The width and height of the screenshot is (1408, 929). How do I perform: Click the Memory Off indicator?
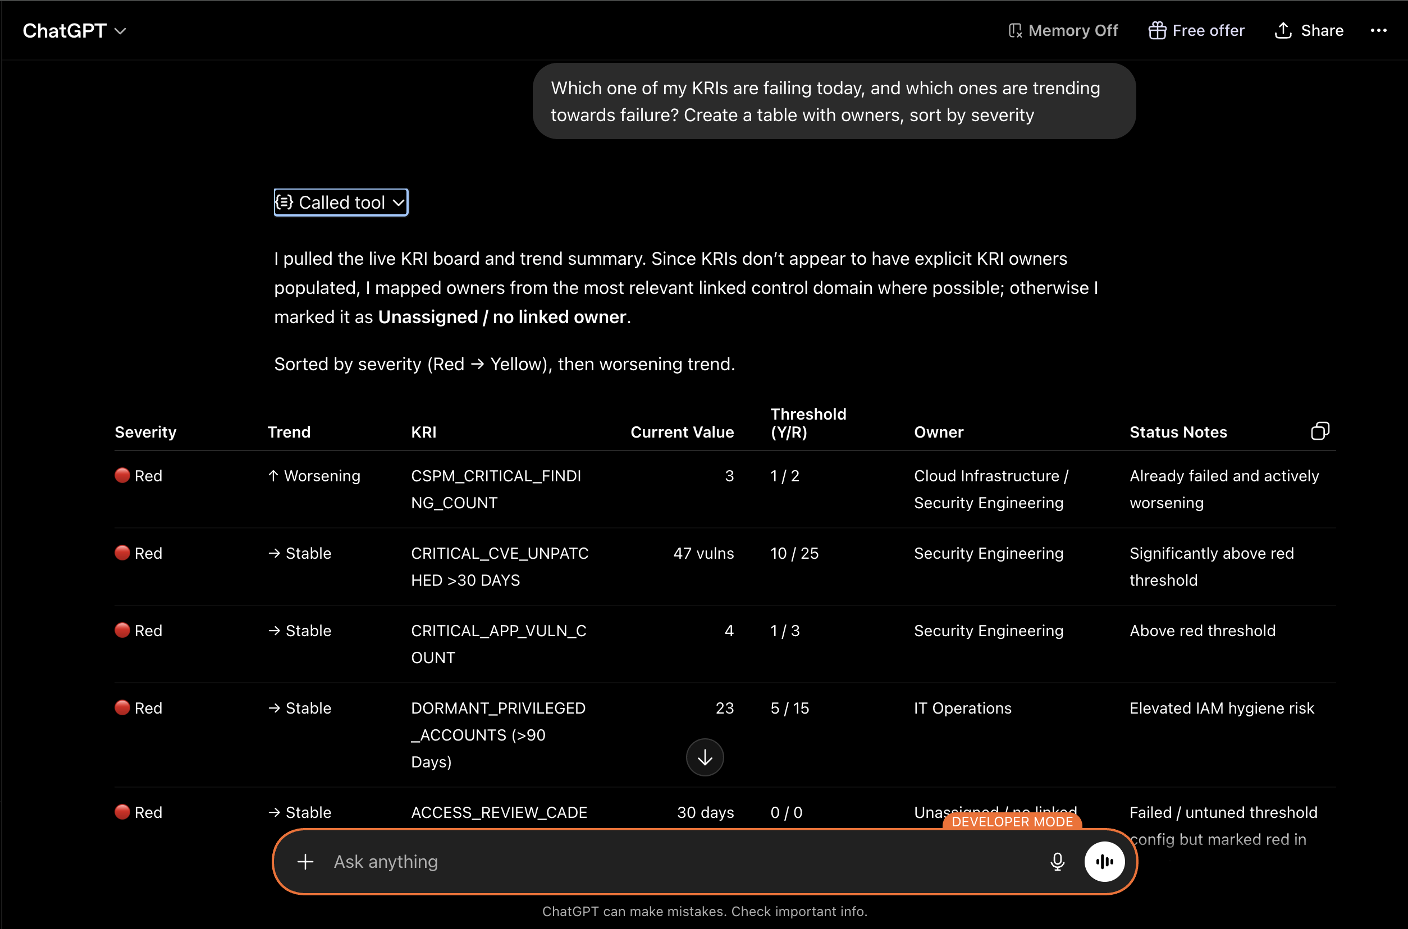1063,31
